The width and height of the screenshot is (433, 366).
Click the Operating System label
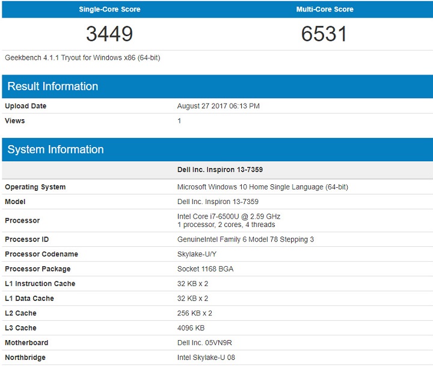35,187
